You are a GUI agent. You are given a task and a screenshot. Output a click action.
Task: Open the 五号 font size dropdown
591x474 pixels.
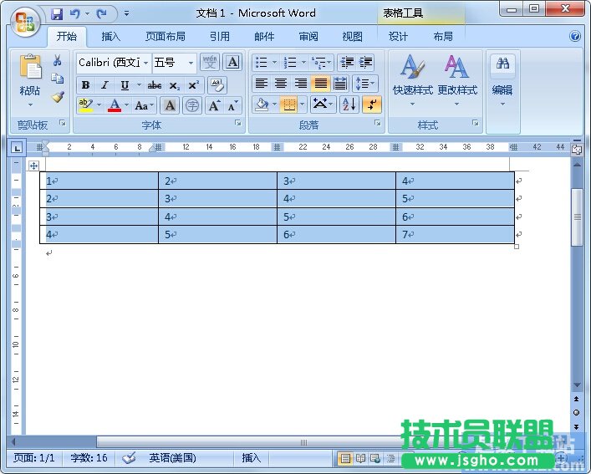191,63
